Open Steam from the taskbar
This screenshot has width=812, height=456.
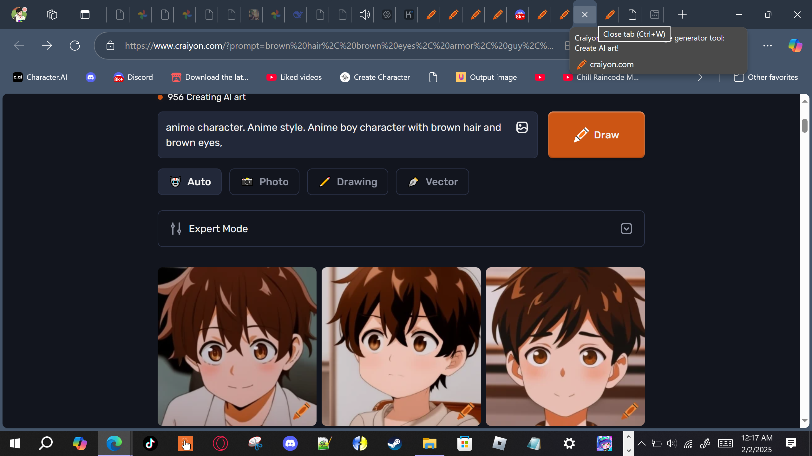click(394, 443)
